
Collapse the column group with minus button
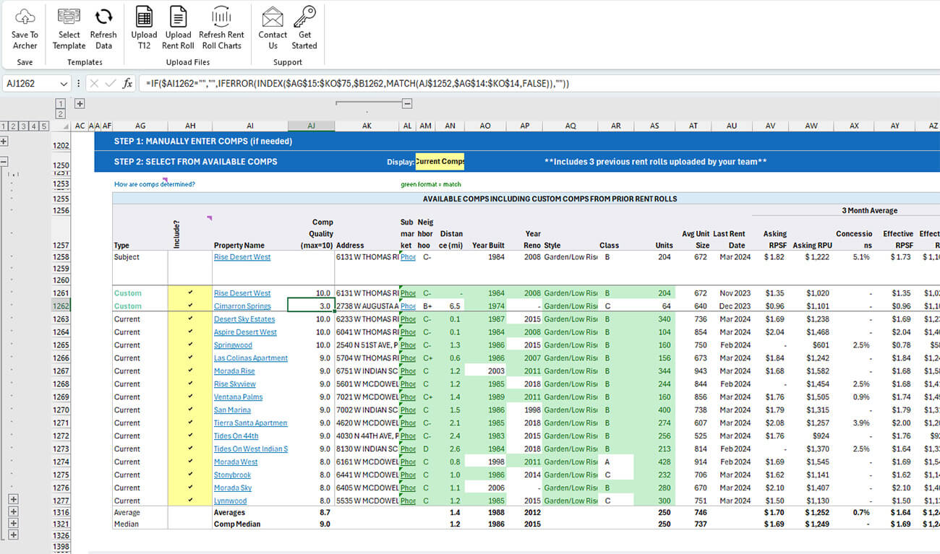coord(406,103)
